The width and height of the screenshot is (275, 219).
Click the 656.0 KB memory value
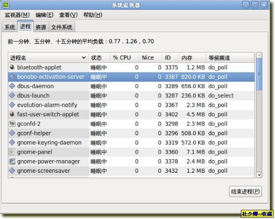(x=193, y=86)
